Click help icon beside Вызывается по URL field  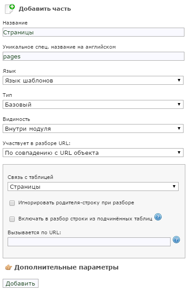176,240
